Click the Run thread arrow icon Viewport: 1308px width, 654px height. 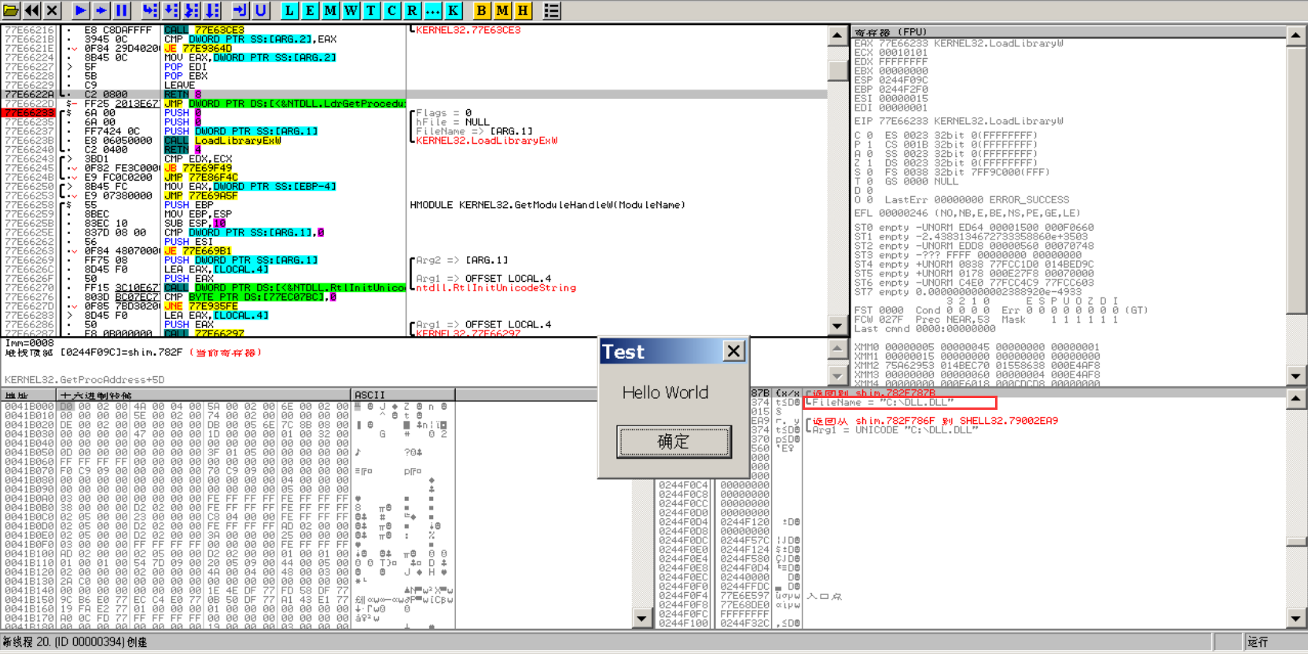pyautogui.click(x=101, y=10)
